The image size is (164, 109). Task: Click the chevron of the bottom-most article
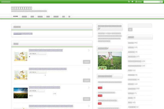point(89,106)
